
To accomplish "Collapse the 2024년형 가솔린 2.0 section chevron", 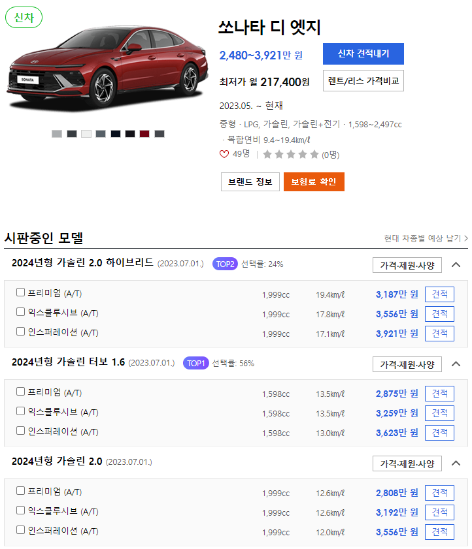I will (456, 463).
